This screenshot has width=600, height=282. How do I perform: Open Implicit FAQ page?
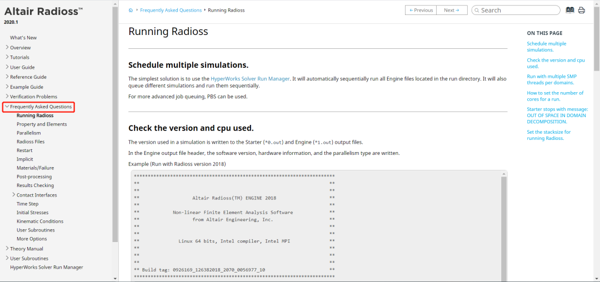[25, 159]
